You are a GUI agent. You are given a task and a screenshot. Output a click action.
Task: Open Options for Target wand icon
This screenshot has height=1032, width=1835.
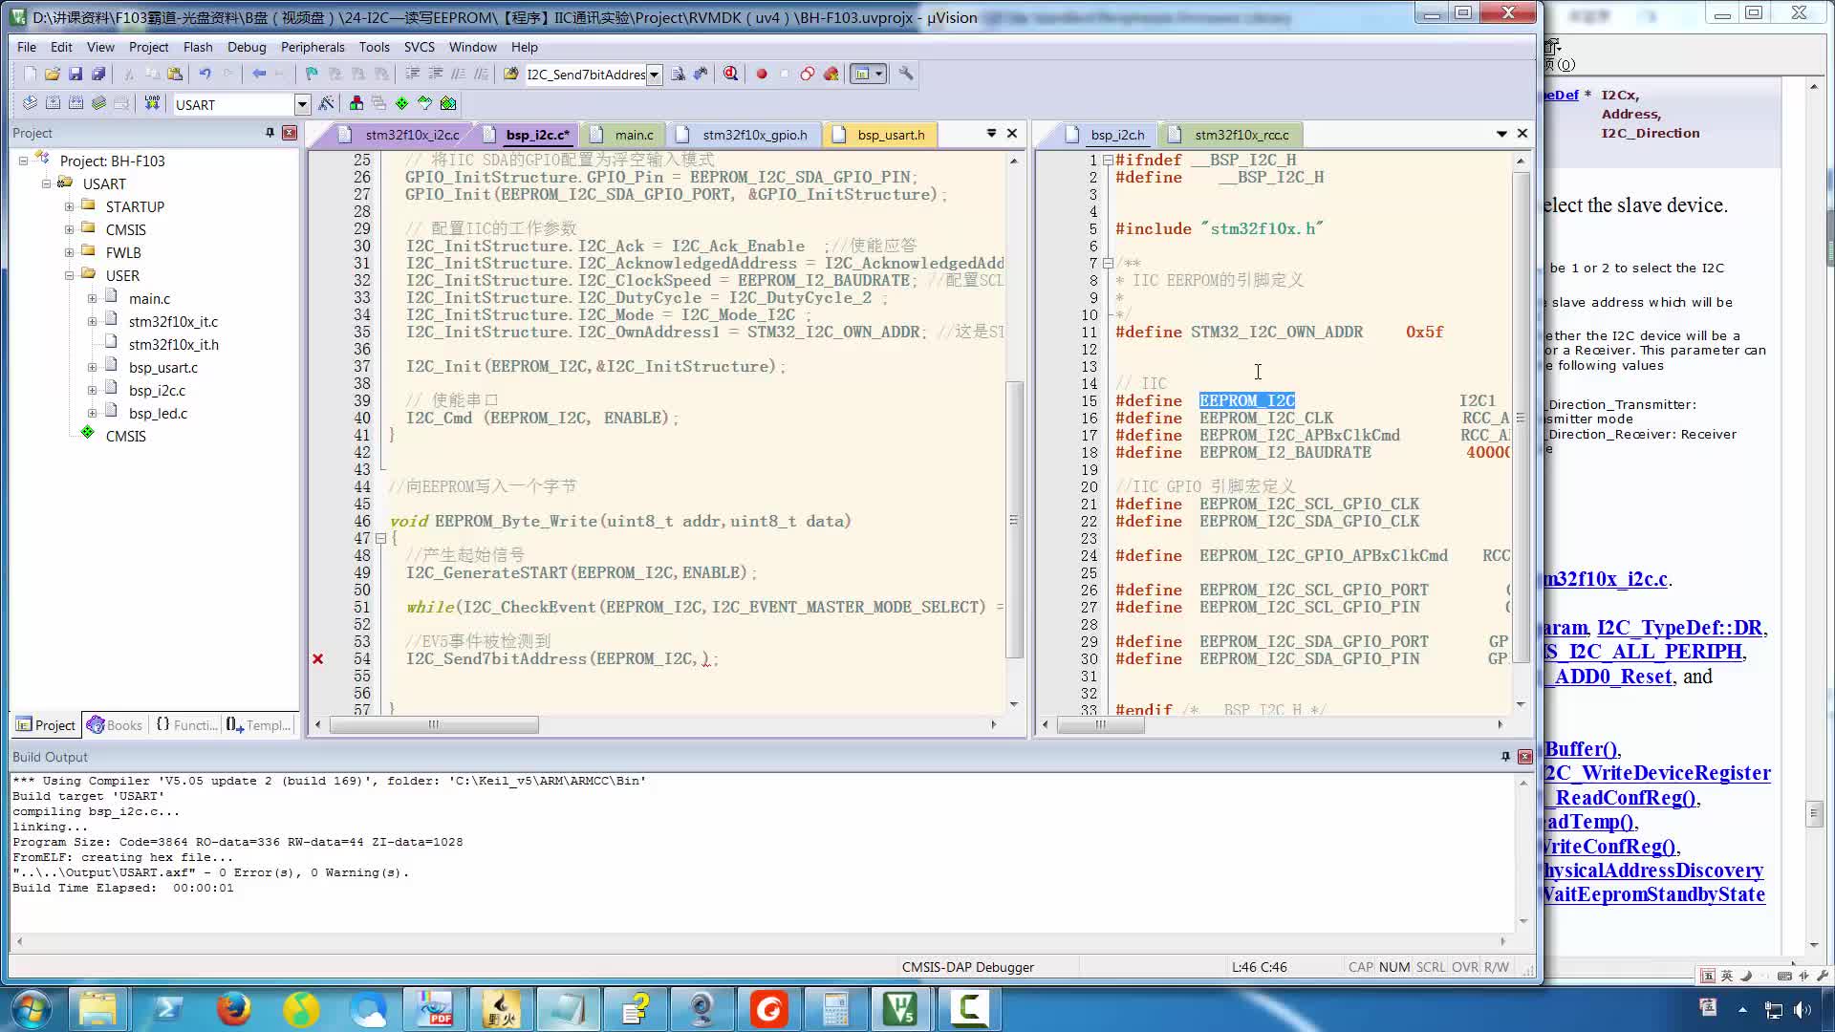(x=327, y=103)
